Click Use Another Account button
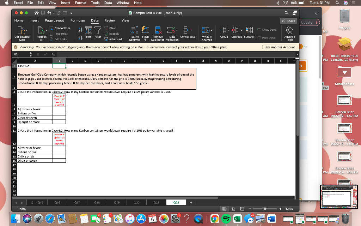Screen dimensions: 361x226 (280, 47)
